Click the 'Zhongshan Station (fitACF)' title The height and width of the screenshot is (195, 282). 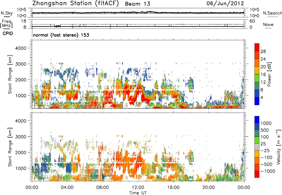point(75,4)
